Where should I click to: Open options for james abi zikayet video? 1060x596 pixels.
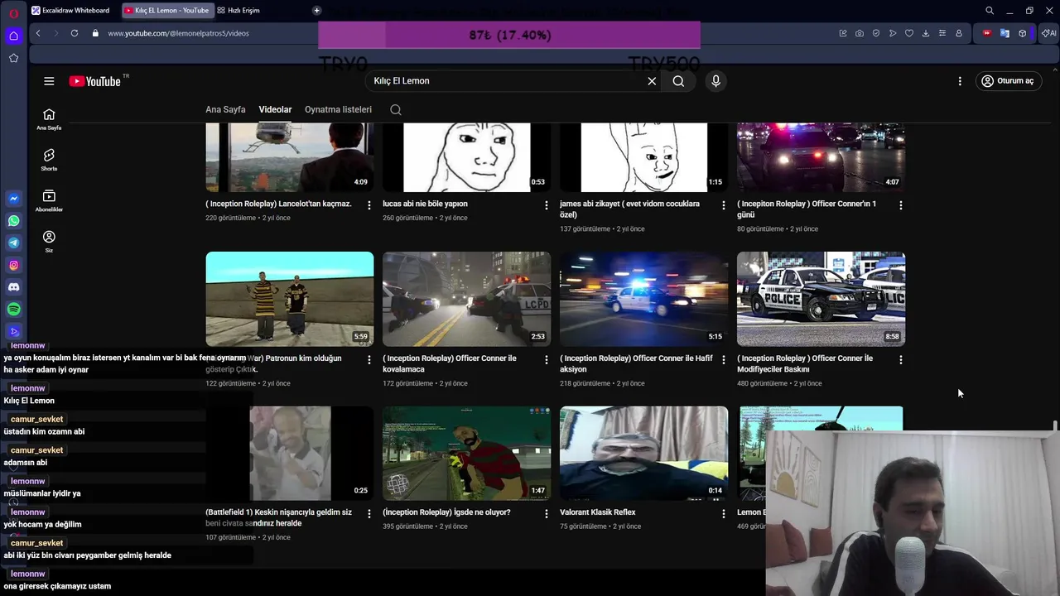(723, 205)
